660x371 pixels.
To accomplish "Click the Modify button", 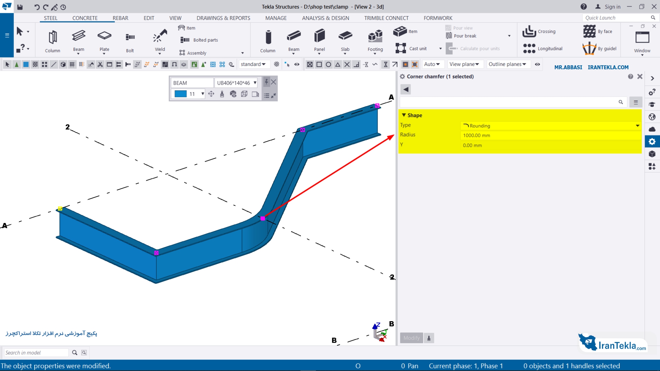I will pos(411,338).
